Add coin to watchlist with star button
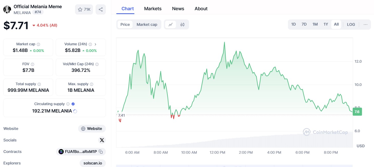Screen dimensions: 374x167 84,9
